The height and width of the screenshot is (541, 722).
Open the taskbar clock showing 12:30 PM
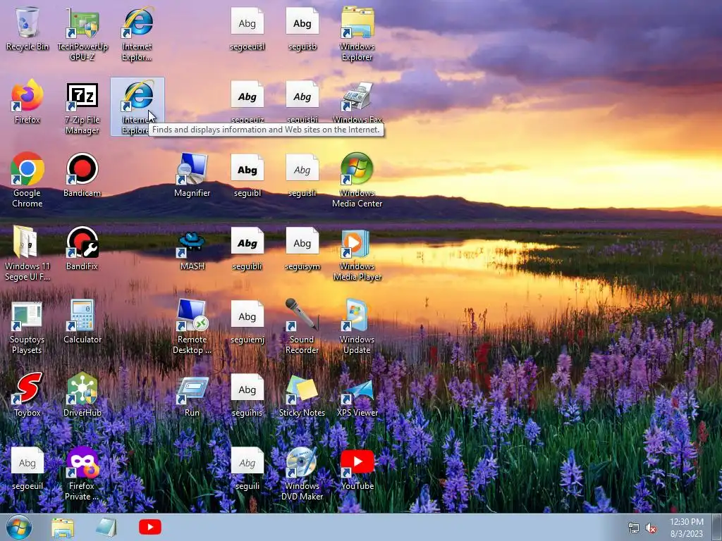(x=687, y=528)
